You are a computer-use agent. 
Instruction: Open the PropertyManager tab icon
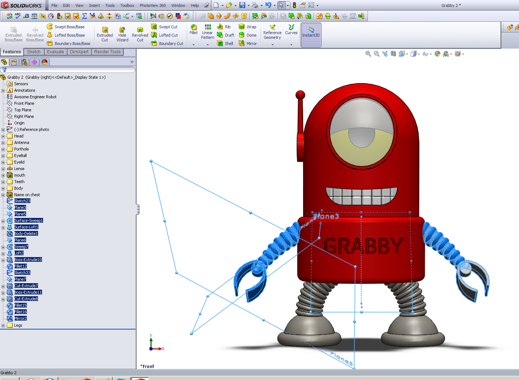14,62
